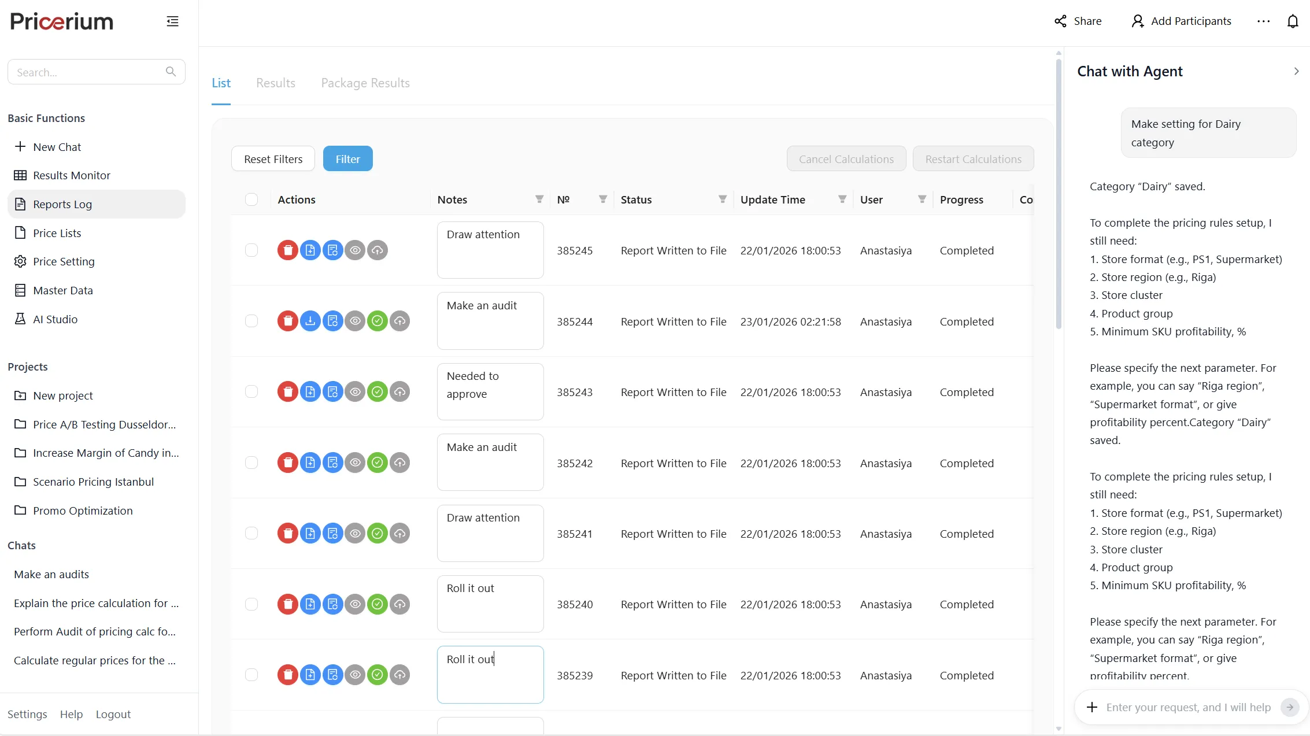Screen dimensions: 1310x736
Task: Check the row box for report 385241
Action: 251,533
